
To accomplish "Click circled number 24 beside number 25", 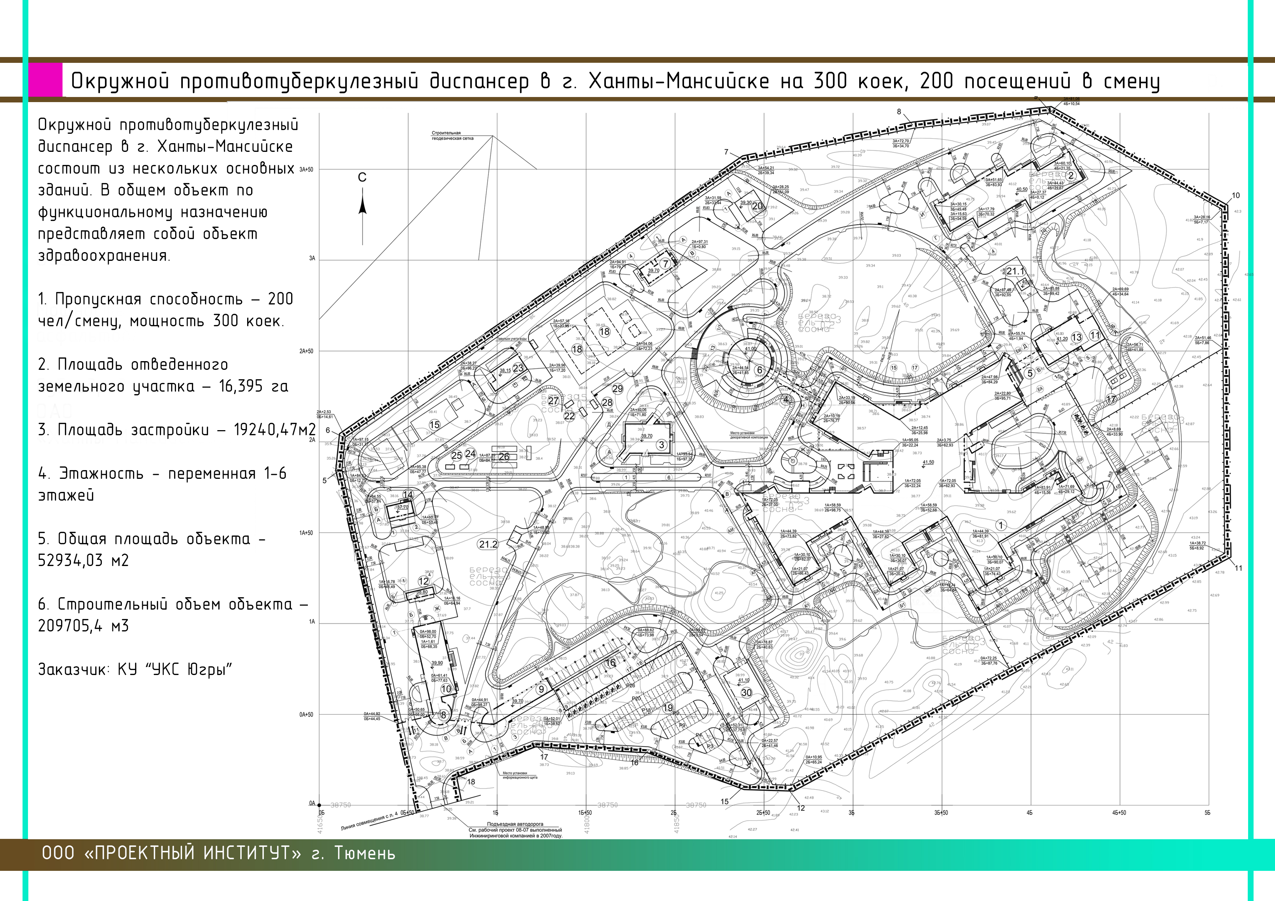I will pyautogui.click(x=470, y=454).
